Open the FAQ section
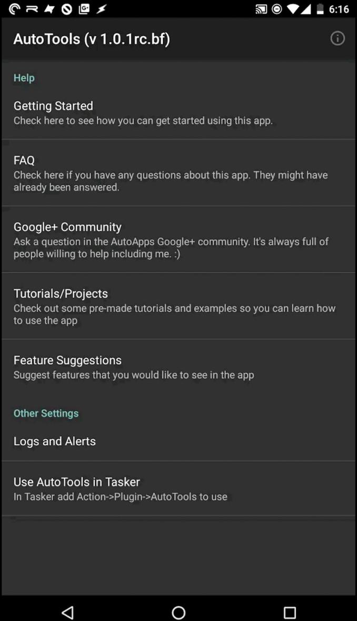 click(x=178, y=173)
